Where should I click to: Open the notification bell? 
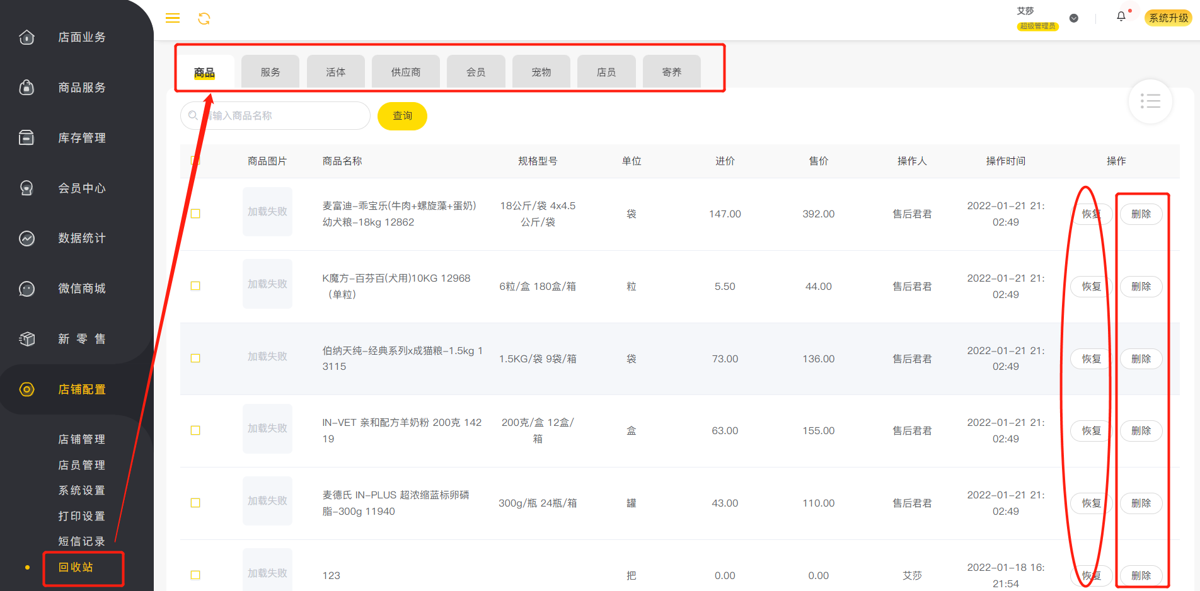(1121, 17)
